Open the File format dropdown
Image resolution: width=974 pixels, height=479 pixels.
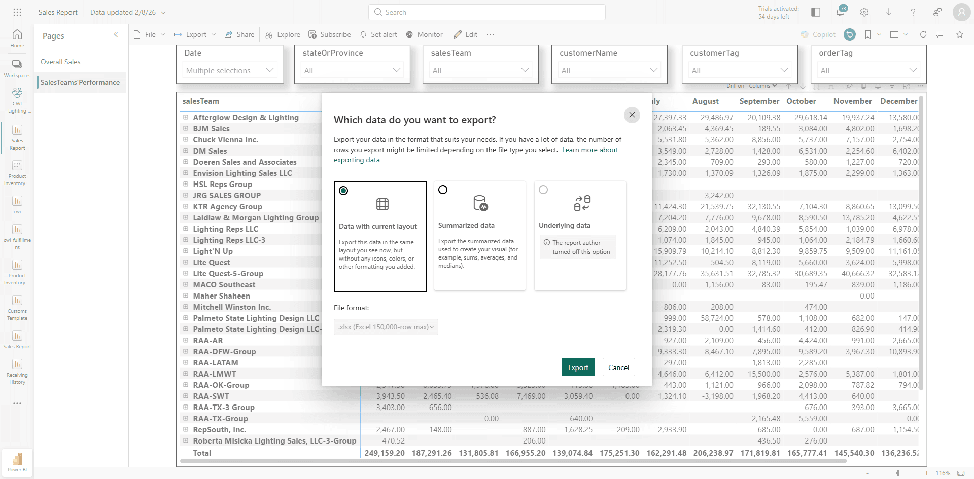386,327
